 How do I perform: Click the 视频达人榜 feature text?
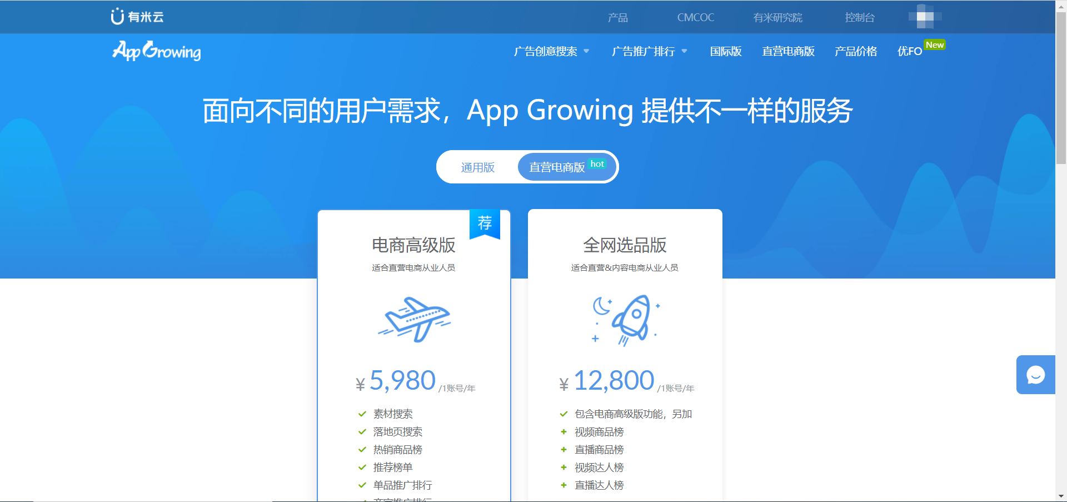tap(599, 468)
